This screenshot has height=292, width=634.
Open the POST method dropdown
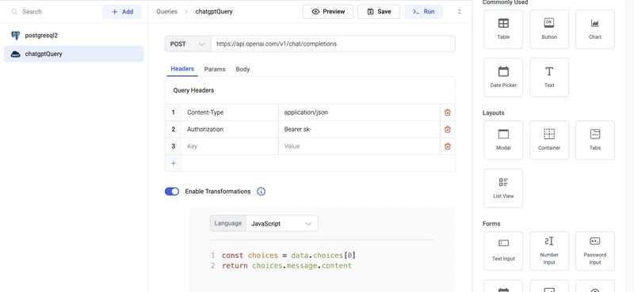coord(188,44)
